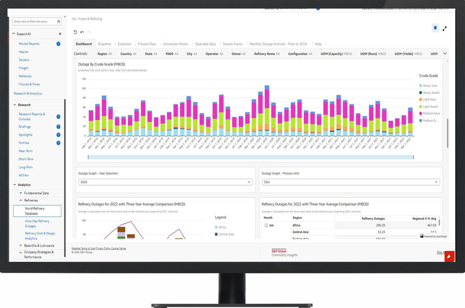The width and height of the screenshot is (465, 308).
Task: Open the Region filter control
Action: point(104,54)
